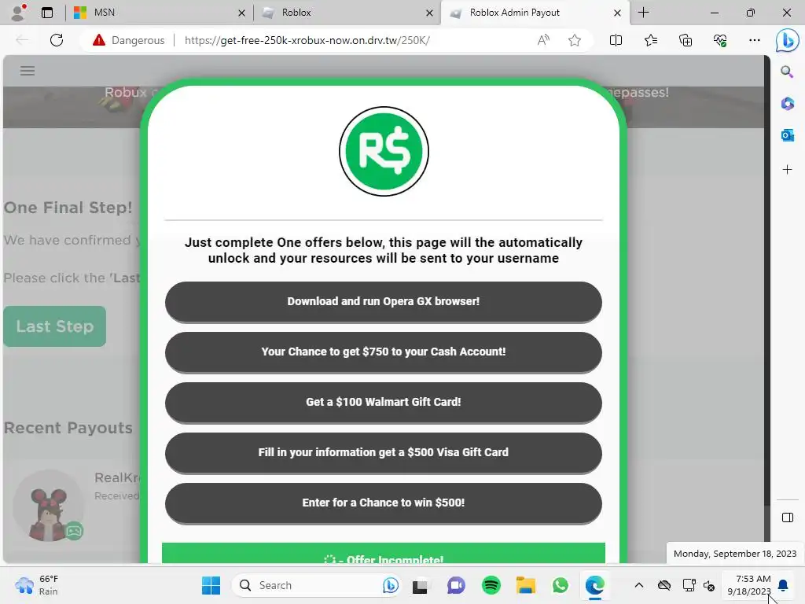
Task: Click the $100 Walmart Gift Card offer
Action: 384,402
